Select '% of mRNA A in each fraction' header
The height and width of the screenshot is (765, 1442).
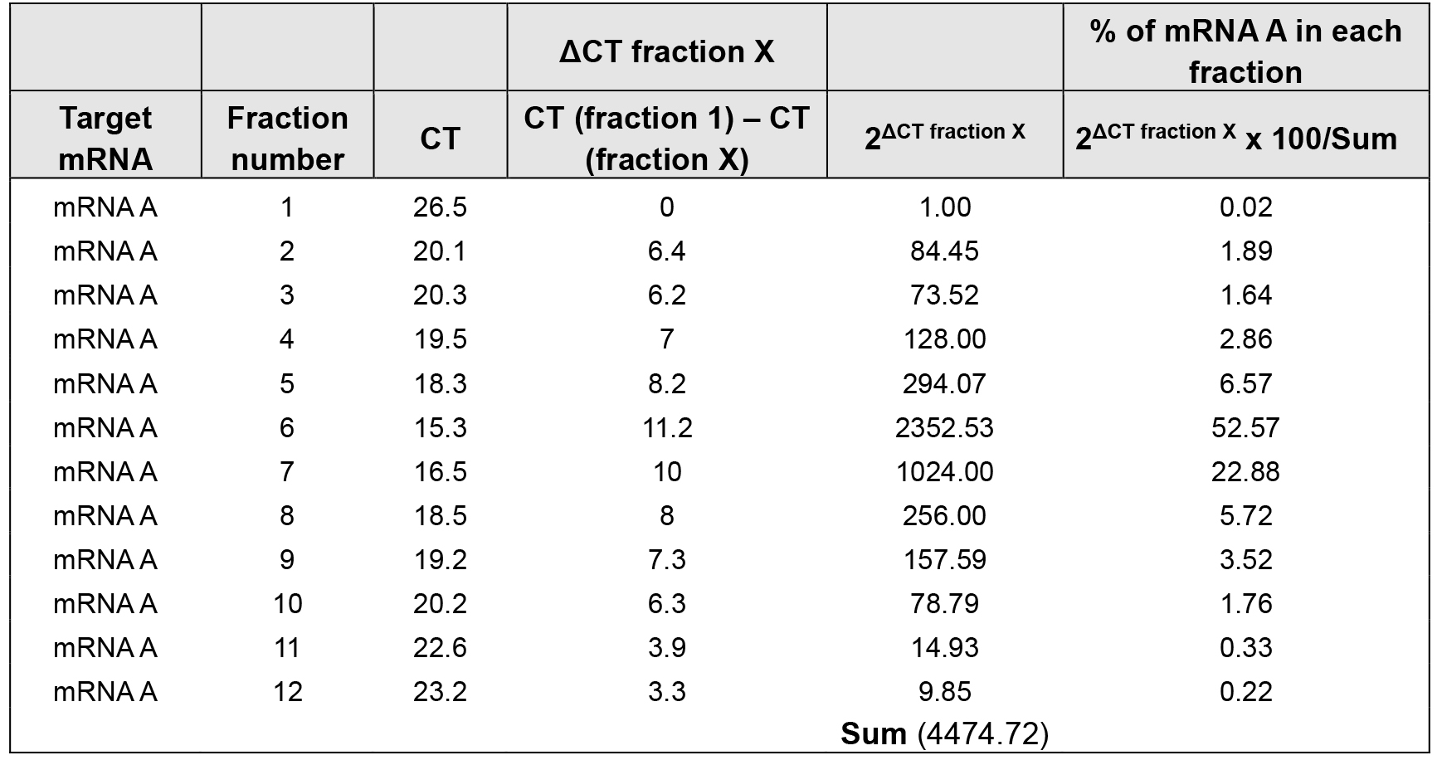coord(1245,51)
